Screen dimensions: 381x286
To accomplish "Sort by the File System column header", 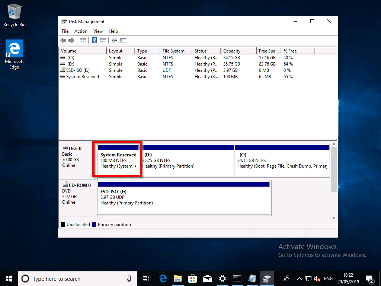I will pyautogui.click(x=176, y=51).
